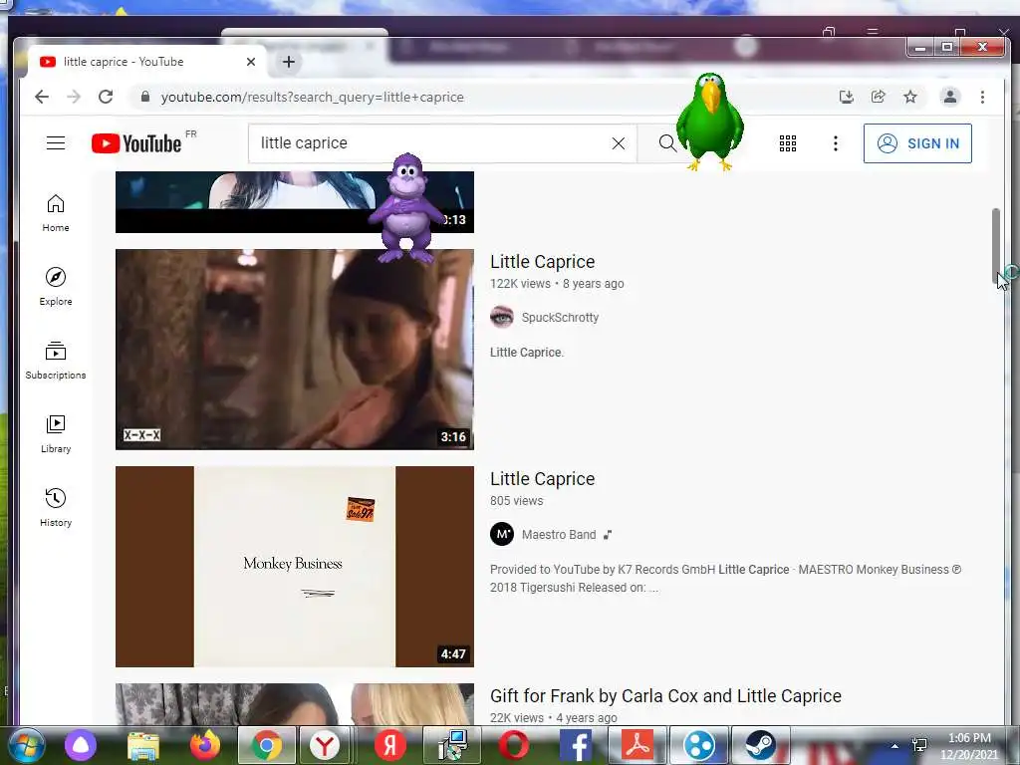Open the Chrome three-dot menu
This screenshot has height=765, width=1020.
click(982, 97)
